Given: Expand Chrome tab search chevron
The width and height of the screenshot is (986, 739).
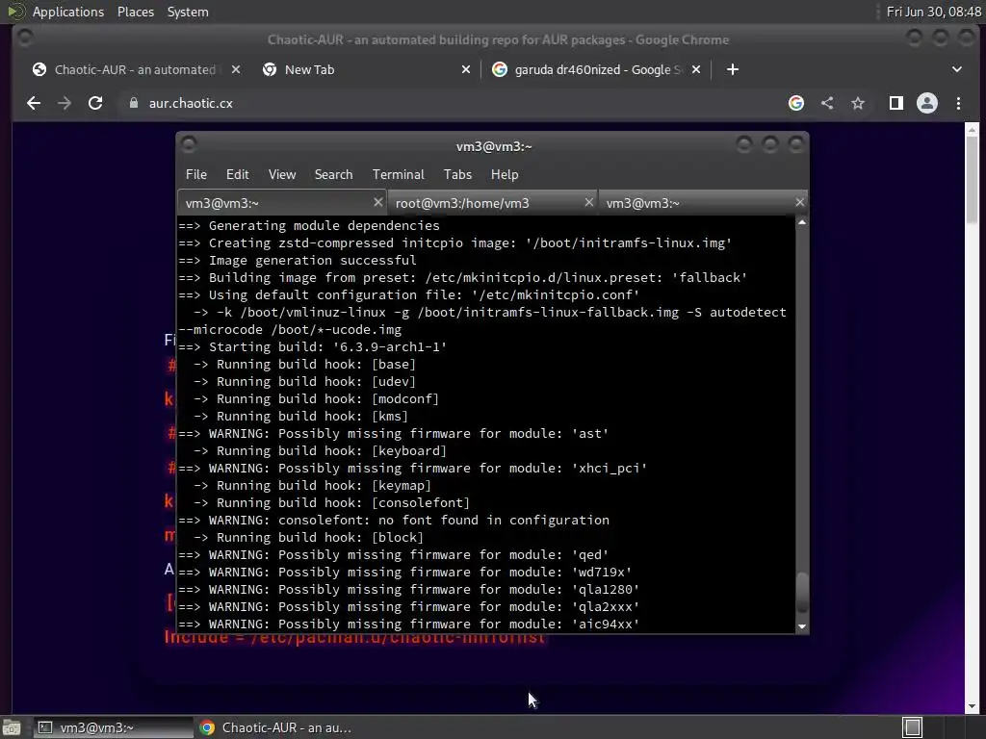Looking at the screenshot, I should pos(956,69).
